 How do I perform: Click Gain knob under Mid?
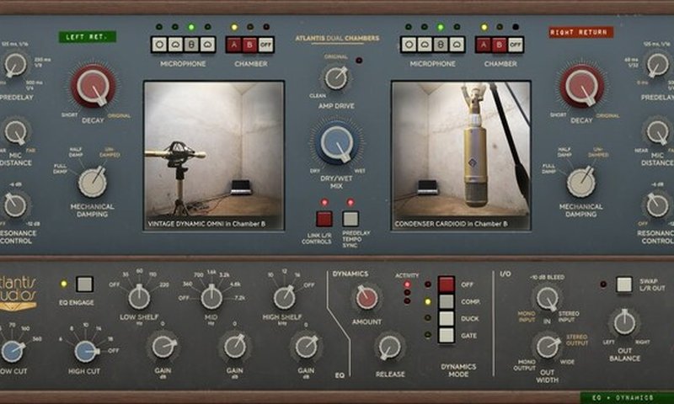(235, 347)
